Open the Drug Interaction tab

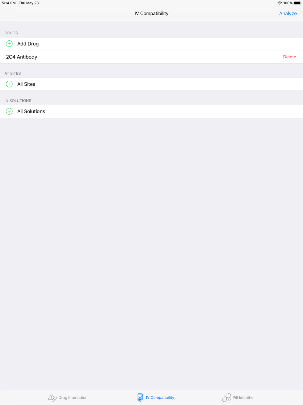coord(68,397)
